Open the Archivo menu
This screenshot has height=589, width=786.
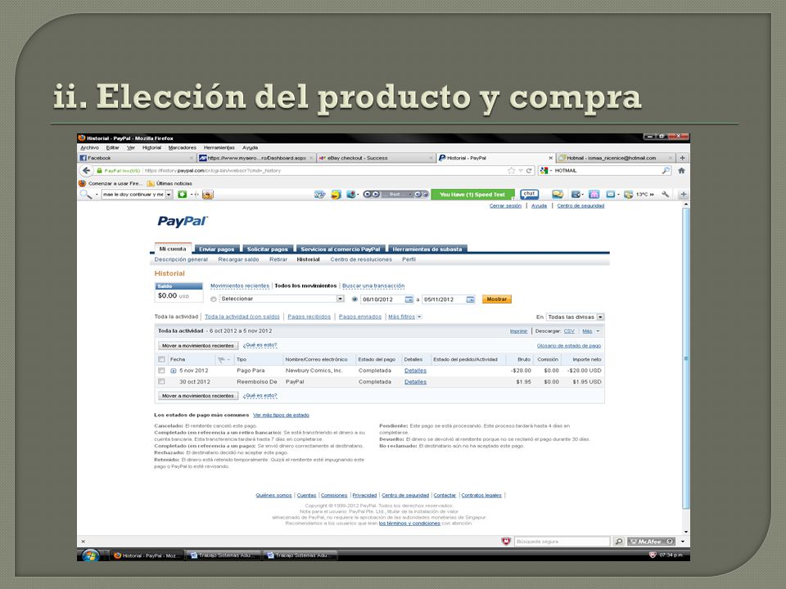tap(90, 148)
